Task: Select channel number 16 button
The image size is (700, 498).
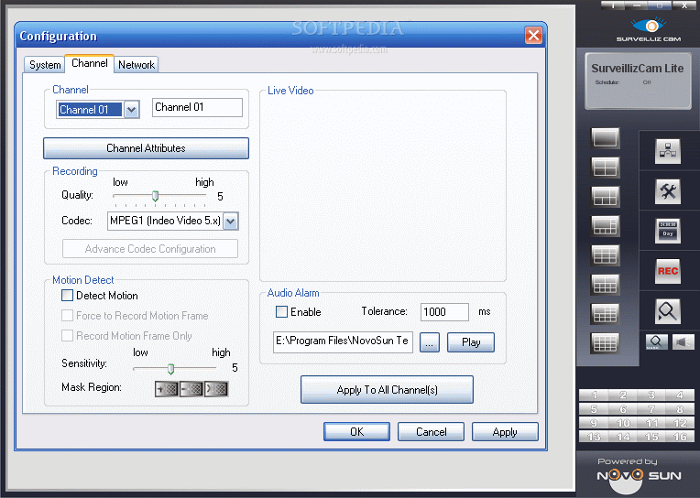Action: click(680, 437)
